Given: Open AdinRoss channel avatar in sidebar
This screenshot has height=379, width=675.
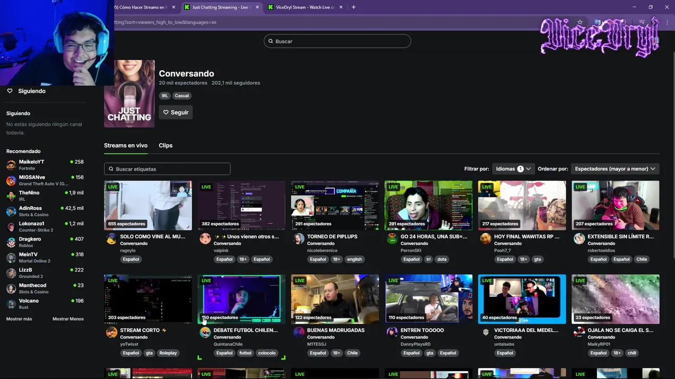Looking at the screenshot, I should pyautogui.click(x=11, y=212).
